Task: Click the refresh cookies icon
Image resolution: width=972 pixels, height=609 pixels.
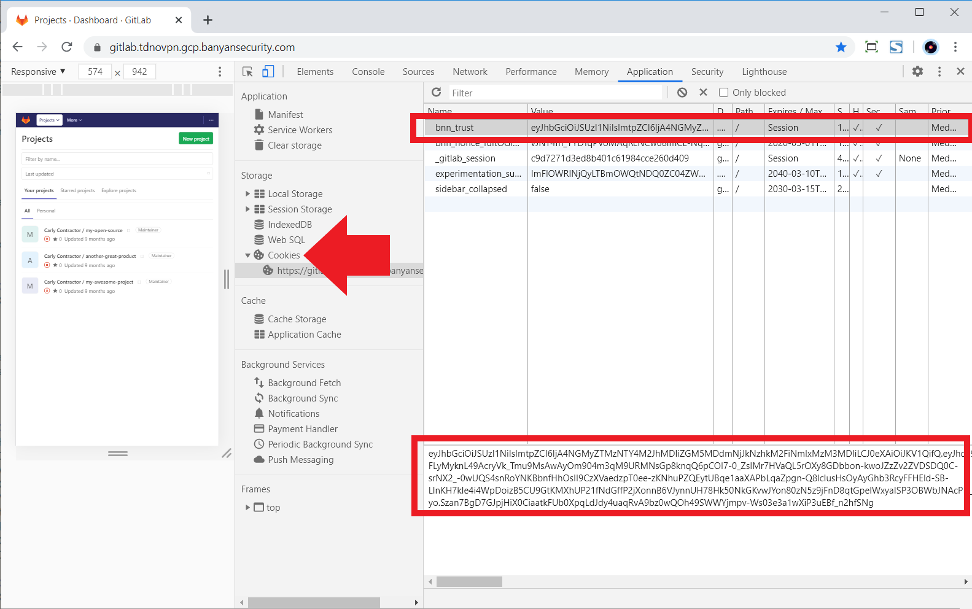Action: click(x=436, y=92)
